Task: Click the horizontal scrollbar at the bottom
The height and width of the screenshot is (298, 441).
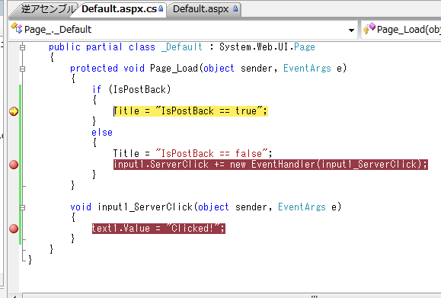Action: tap(231, 296)
